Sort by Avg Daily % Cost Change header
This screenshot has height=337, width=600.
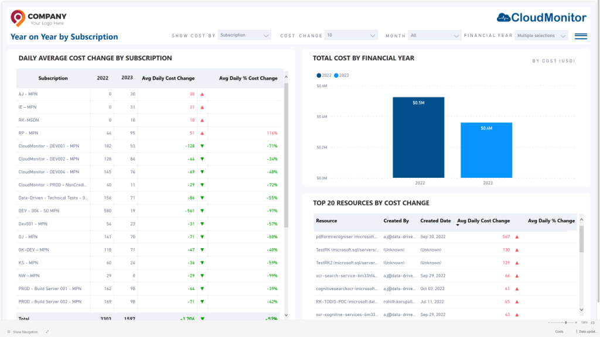click(248, 78)
